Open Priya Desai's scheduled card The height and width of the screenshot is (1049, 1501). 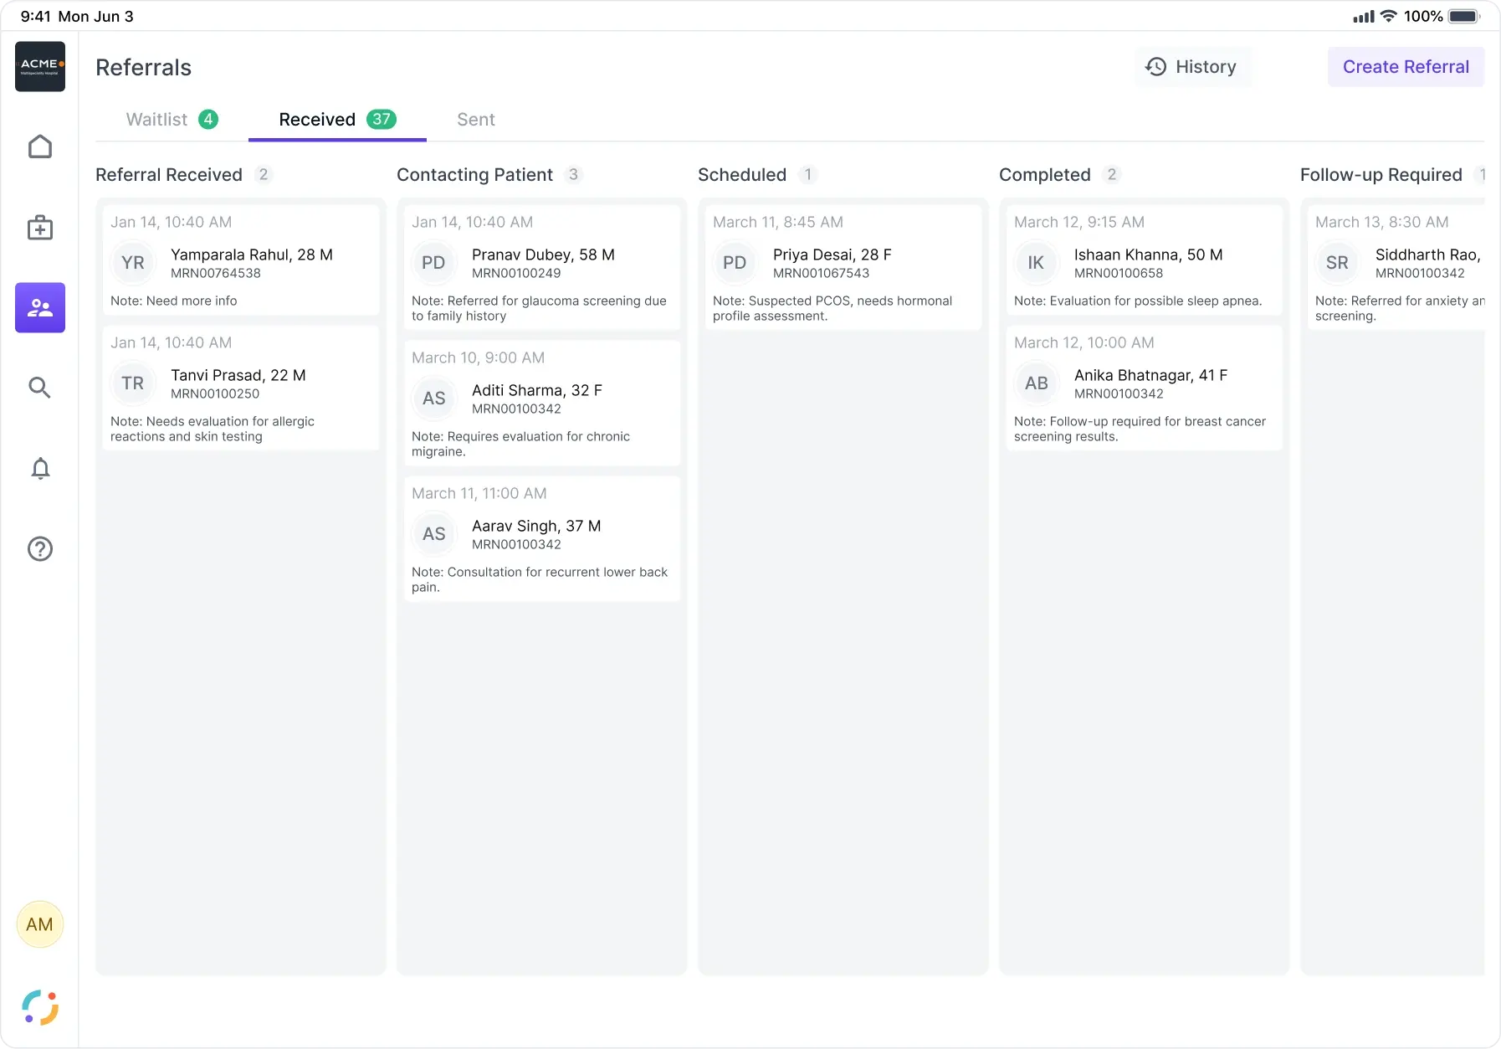[x=843, y=268]
